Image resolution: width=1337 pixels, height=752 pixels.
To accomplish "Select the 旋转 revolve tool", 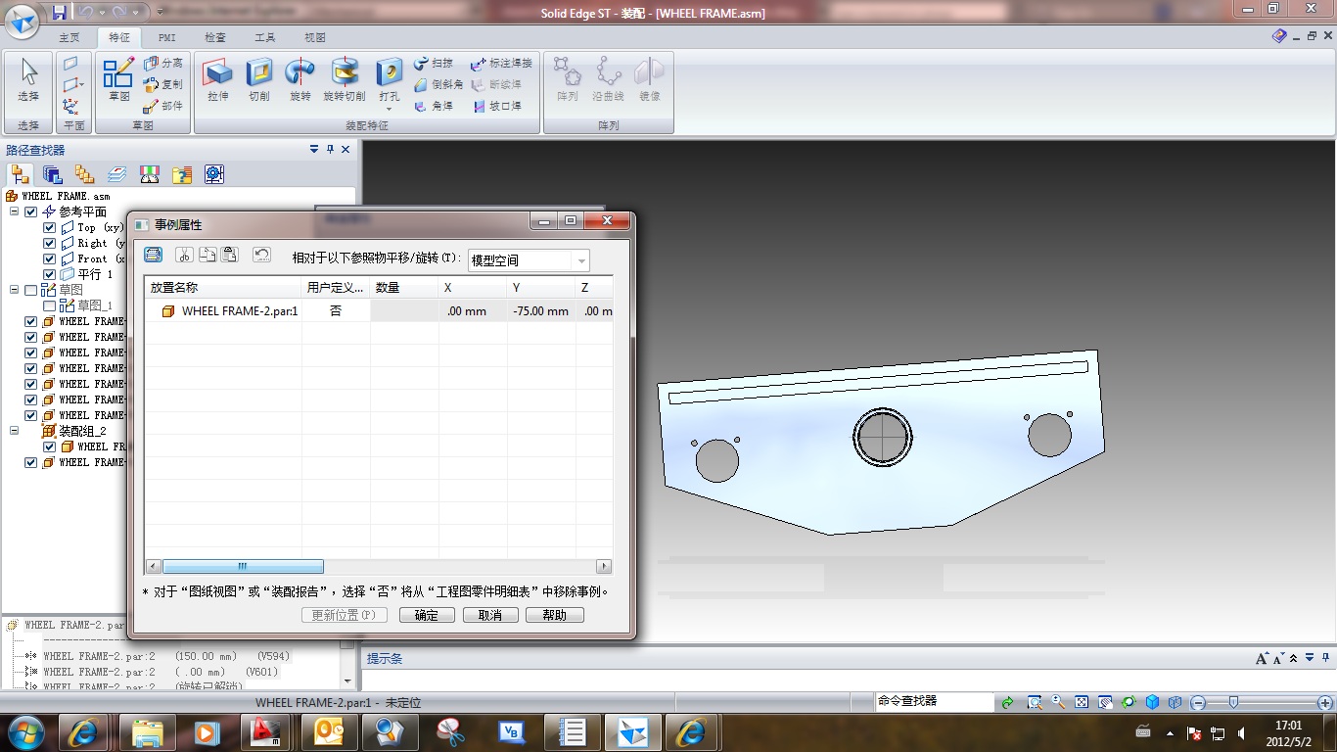I will pyautogui.click(x=300, y=80).
